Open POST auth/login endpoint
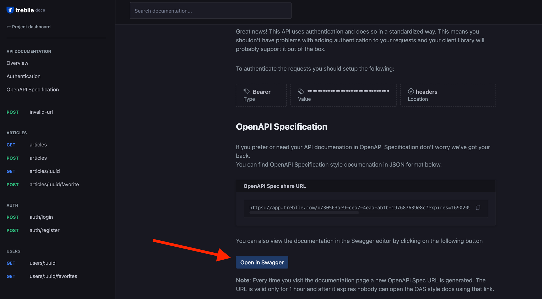542x299 pixels. tap(30, 217)
